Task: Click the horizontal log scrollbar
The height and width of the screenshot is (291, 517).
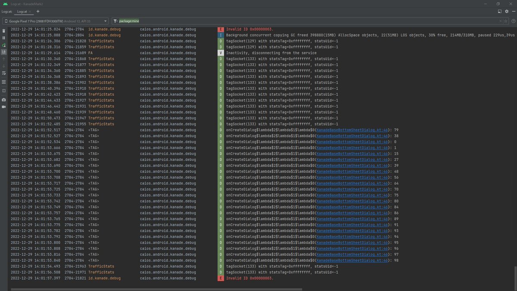Action: (157, 289)
